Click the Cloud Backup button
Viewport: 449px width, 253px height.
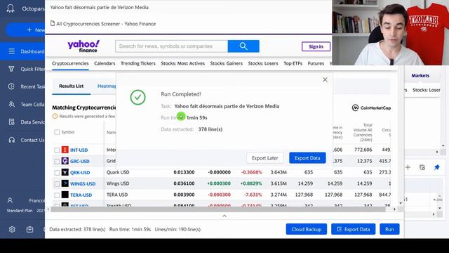pos(307,229)
